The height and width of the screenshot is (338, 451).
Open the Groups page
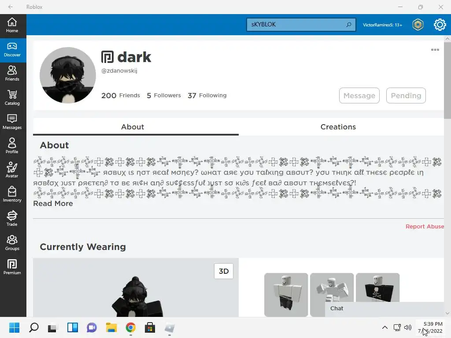[12, 243]
